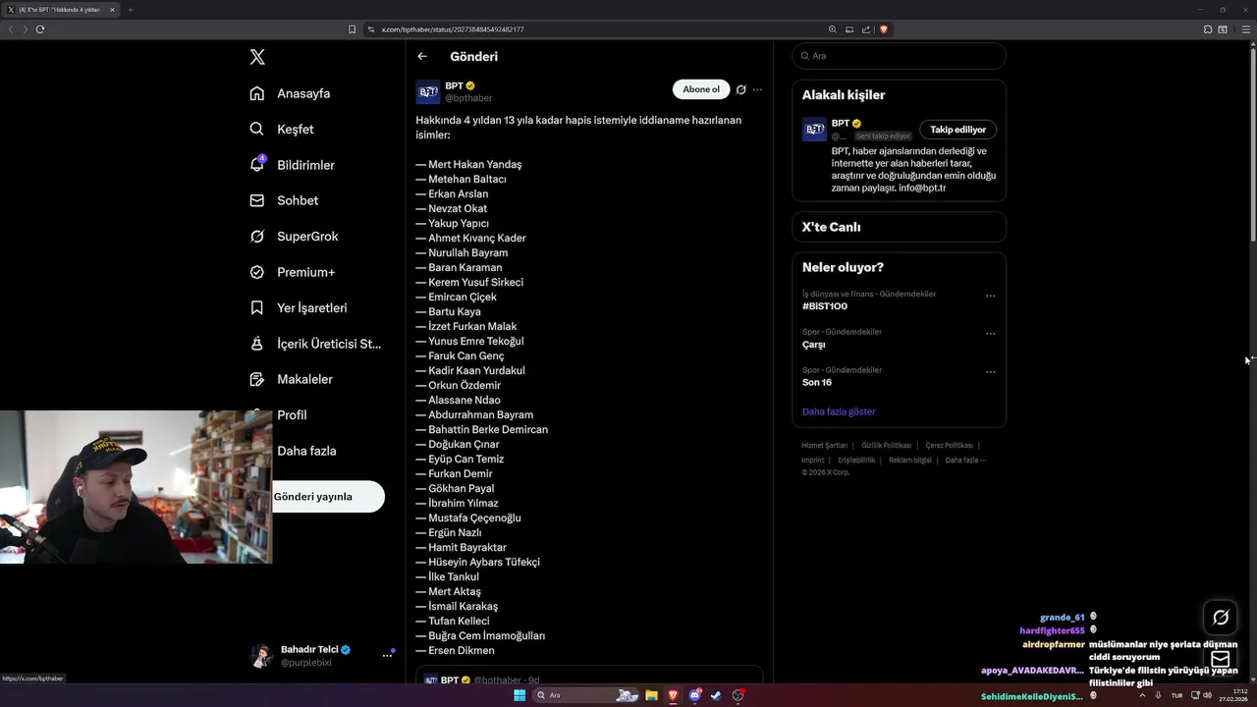This screenshot has width=1257, height=707.
Task: Open quoted BPT post below list
Action: (589, 676)
